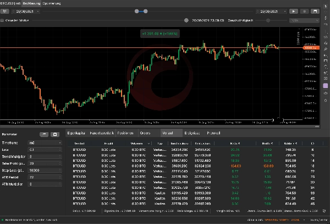Sort by the Brutto € column header
Screen dimensions: 330x224
(x=267, y=144)
